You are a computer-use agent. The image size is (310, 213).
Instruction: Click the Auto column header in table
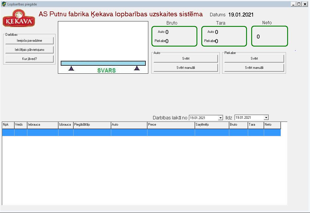point(129,125)
